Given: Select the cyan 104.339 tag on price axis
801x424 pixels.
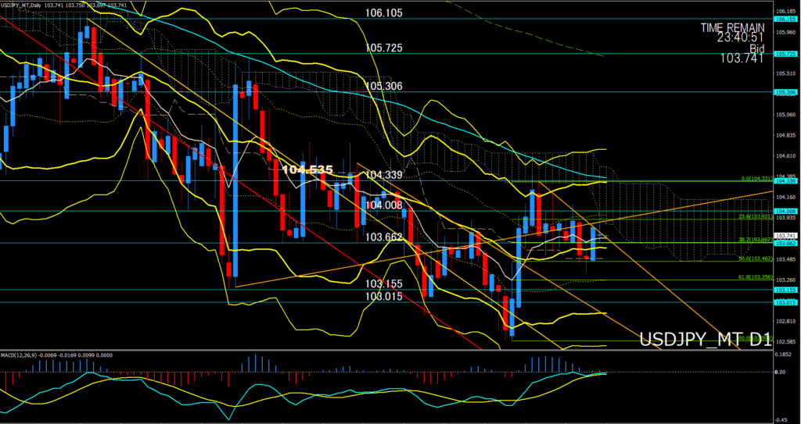Looking at the screenshot, I should [786, 180].
